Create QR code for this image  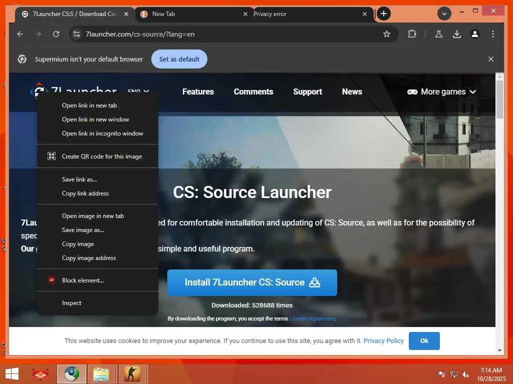click(98, 156)
